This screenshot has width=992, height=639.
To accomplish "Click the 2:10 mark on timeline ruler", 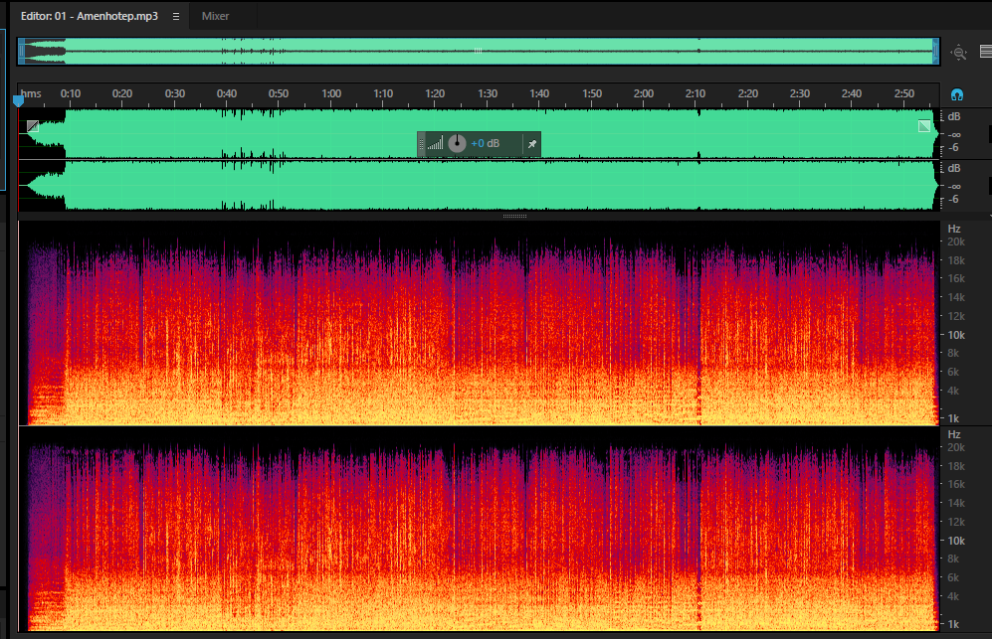I will point(695,93).
